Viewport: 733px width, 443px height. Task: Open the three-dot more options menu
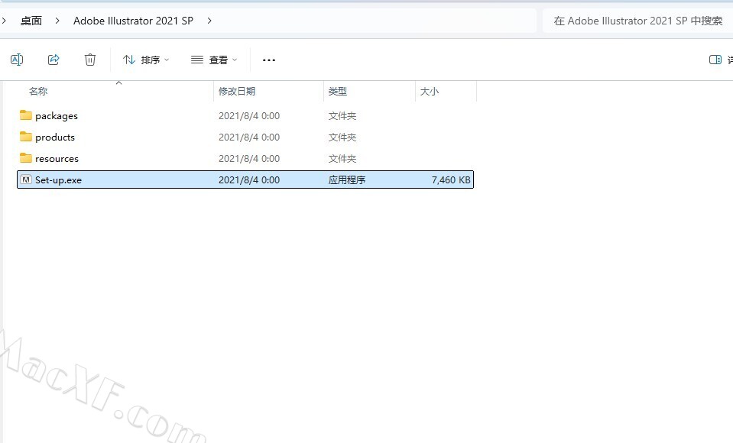point(269,60)
